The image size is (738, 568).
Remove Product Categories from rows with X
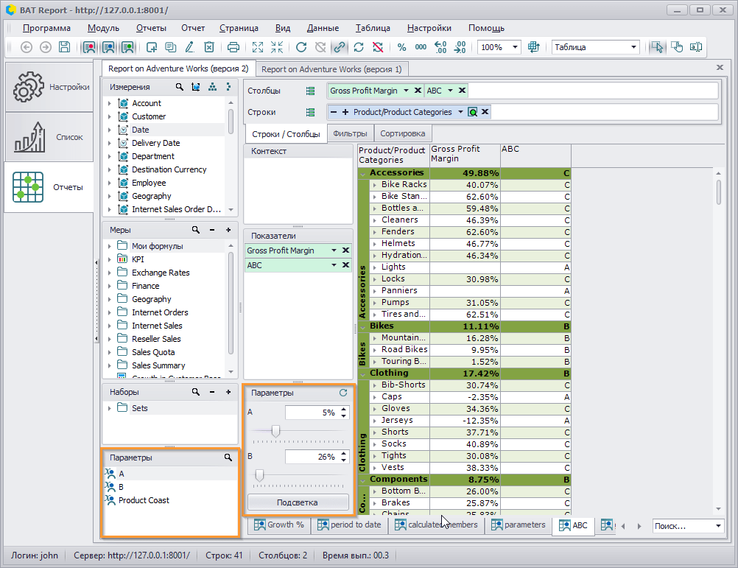tap(485, 111)
